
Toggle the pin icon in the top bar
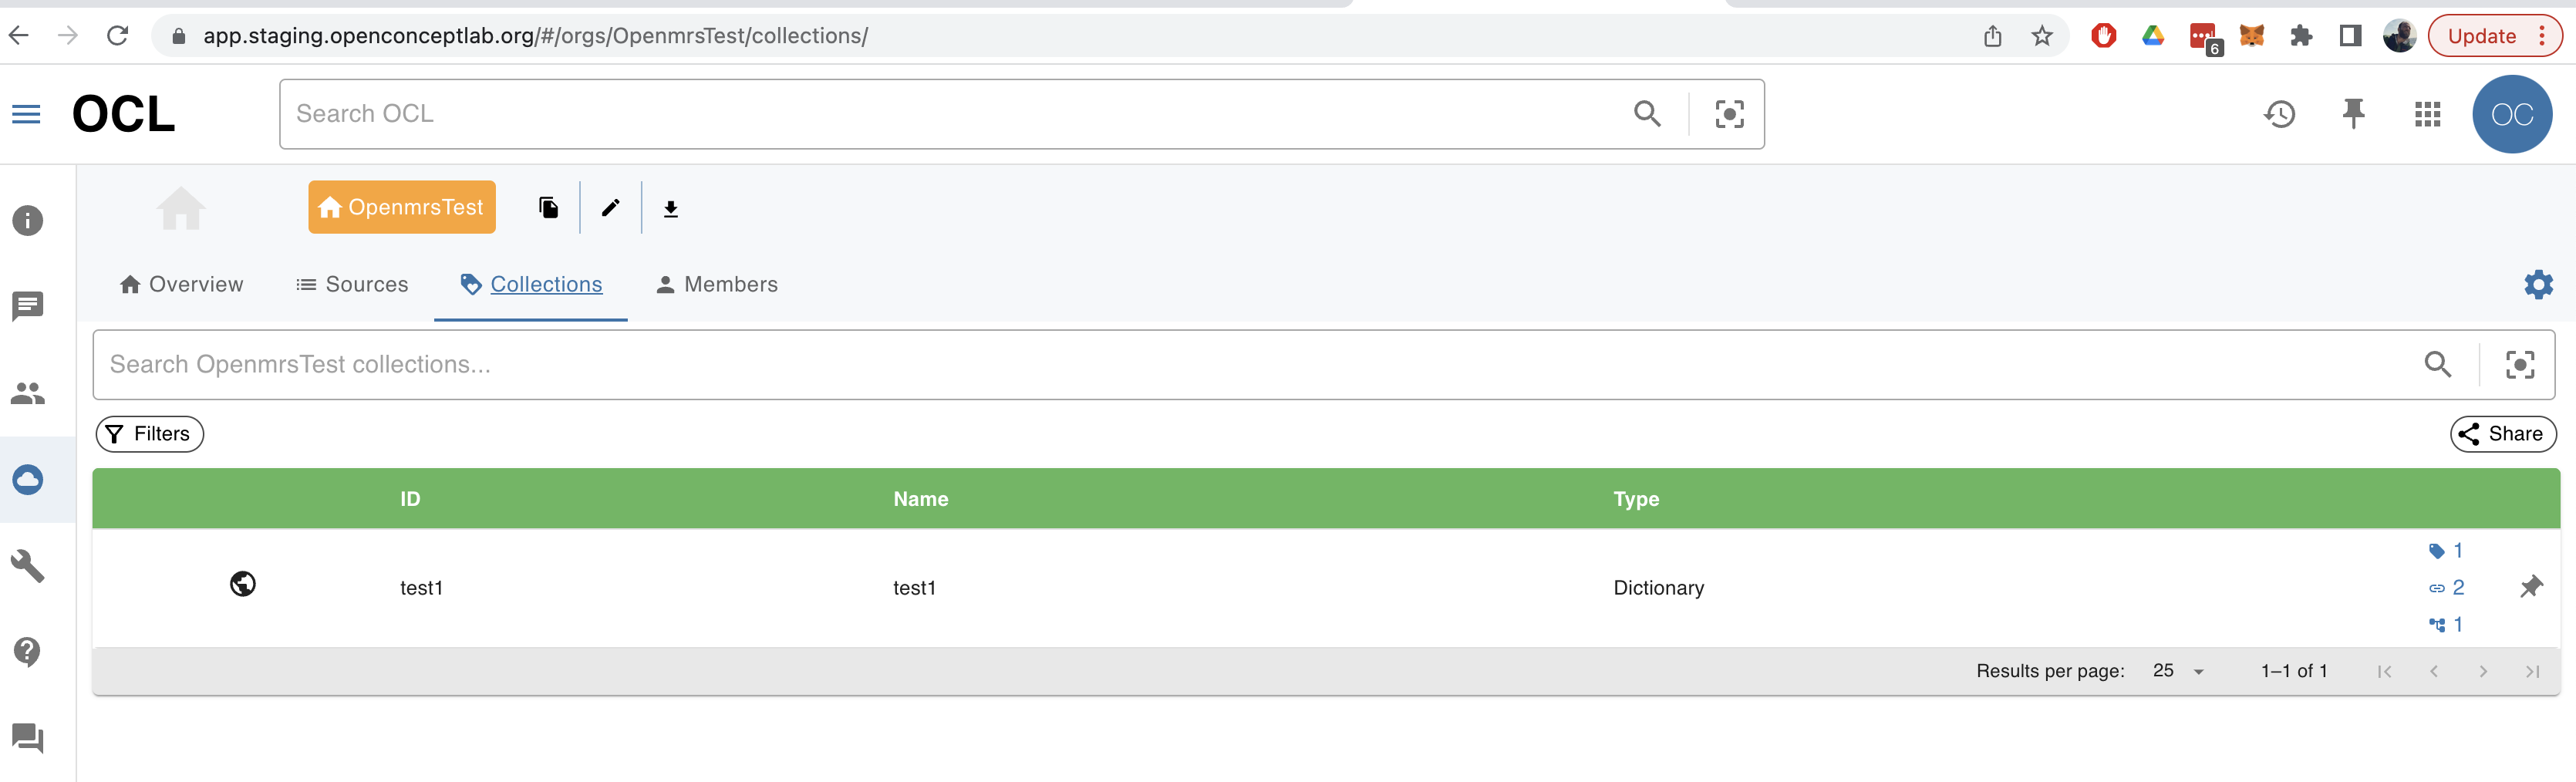point(2354,113)
